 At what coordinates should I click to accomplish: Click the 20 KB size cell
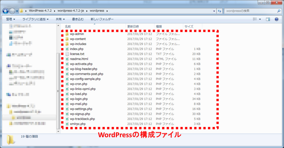tap(196, 54)
